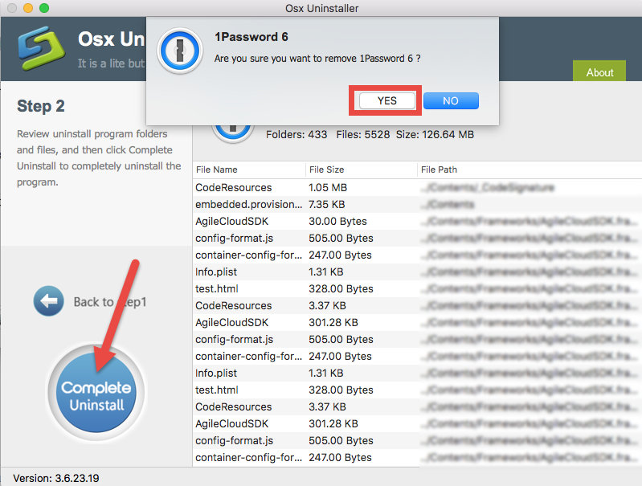Click the 7.35 KB file size cell

pos(327,204)
